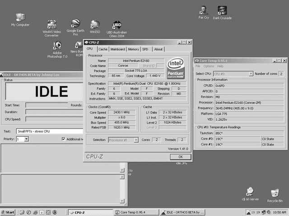This screenshot has width=289, height=216.
Task: Open the Options menu in Core Temp
Action: pyautogui.click(x=209, y=66)
